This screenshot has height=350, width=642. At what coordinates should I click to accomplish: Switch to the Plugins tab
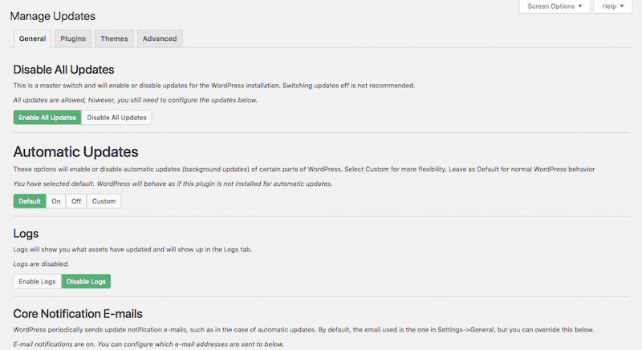73,38
